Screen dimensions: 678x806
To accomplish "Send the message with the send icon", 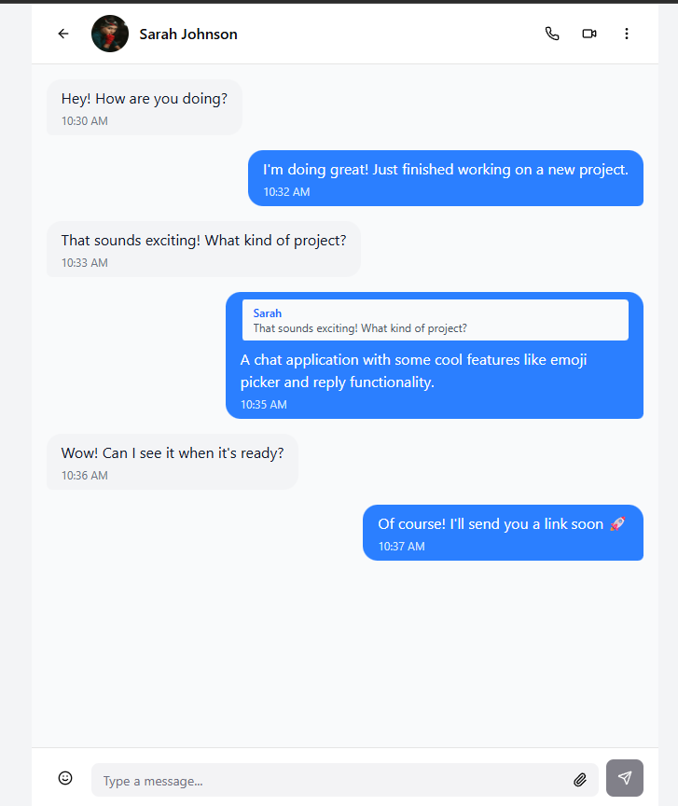I will pyautogui.click(x=624, y=777).
